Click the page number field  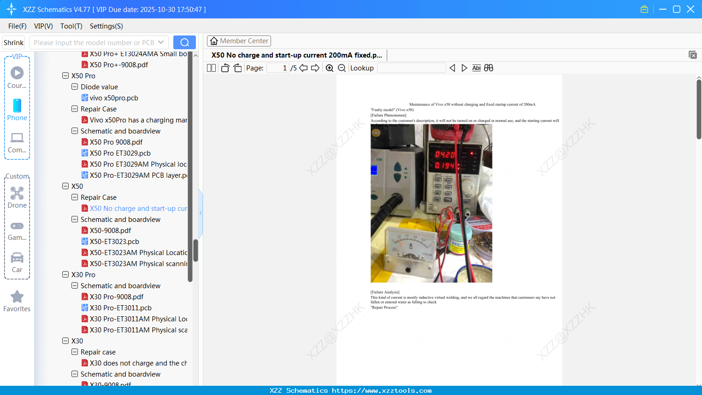tap(278, 68)
